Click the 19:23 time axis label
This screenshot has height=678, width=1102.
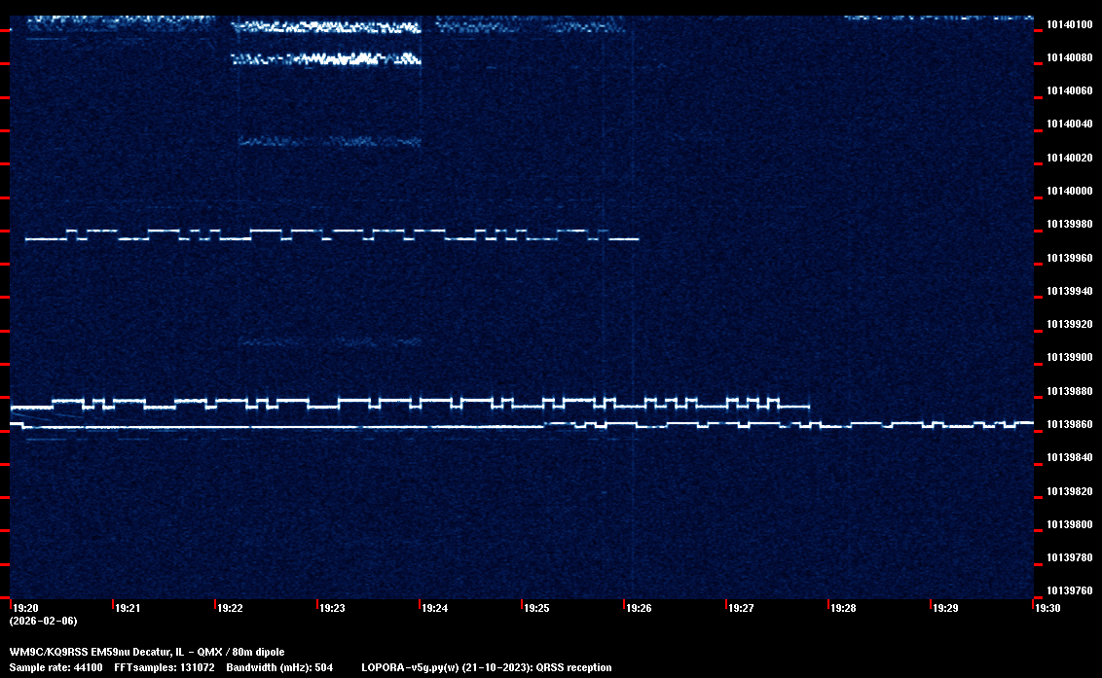(x=332, y=608)
